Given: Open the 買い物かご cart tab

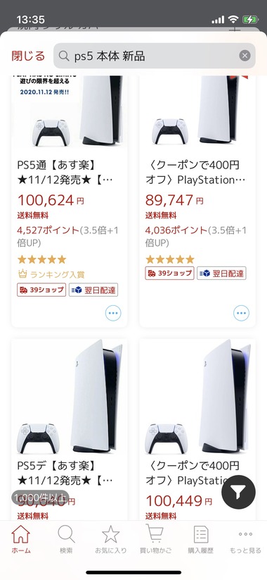Looking at the screenshot, I should click(155, 539).
